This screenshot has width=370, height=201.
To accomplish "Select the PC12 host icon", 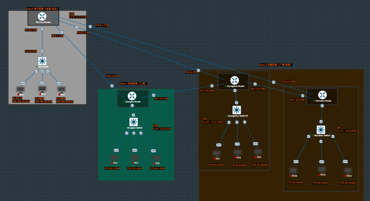I will (x=348, y=170).
